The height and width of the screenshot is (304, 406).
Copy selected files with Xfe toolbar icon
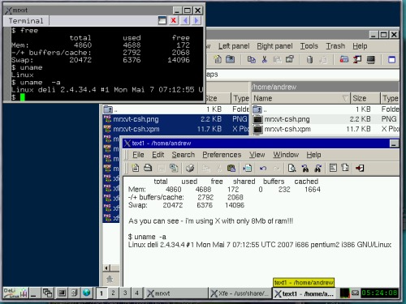(252, 59)
